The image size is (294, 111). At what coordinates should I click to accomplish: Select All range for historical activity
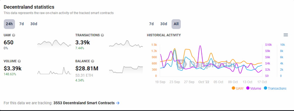point(176,24)
